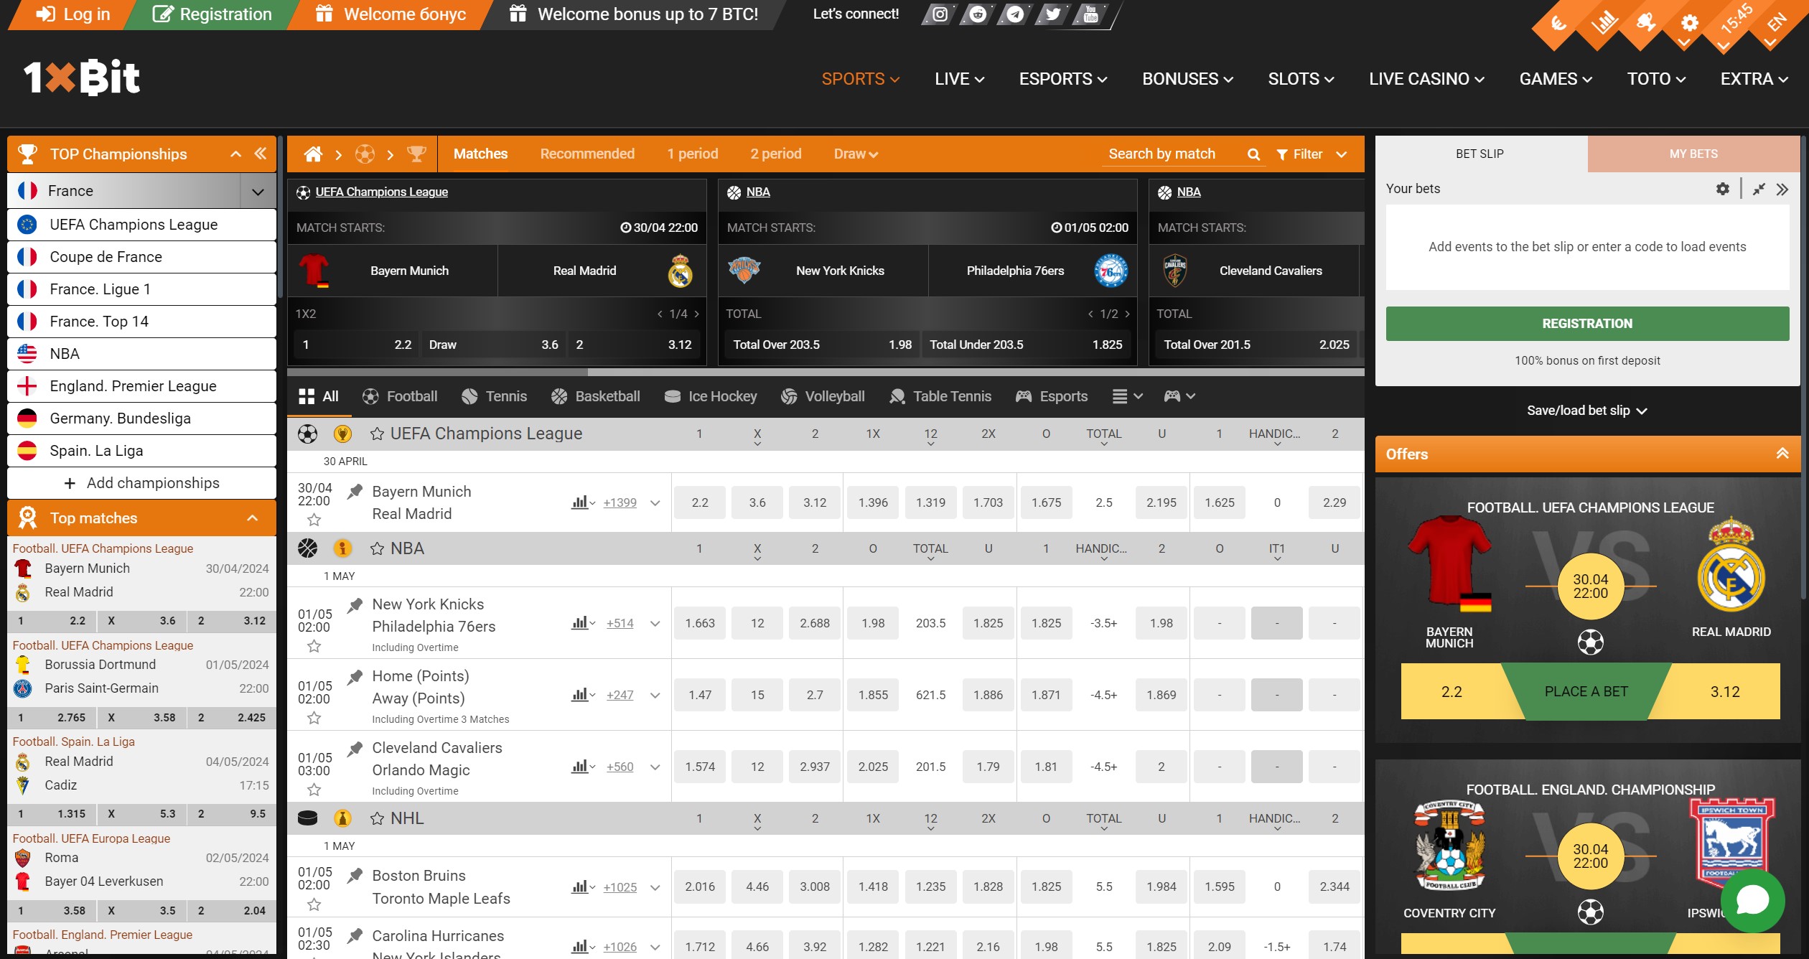The image size is (1809, 959).
Task: Select 2.2 odds for Bayern Munich win
Action: (x=700, y=502)
